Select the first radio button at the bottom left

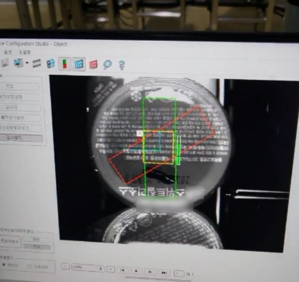pos(4,265)
